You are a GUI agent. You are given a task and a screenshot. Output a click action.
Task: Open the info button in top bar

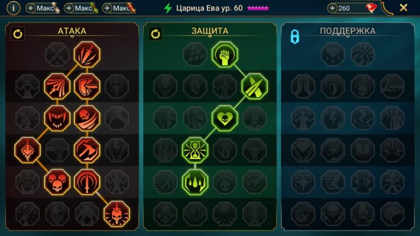coord(13,8)
